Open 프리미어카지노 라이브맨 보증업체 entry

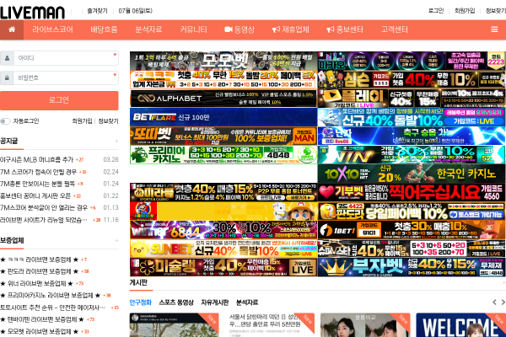pyautogui.click(x=51, y=296)
